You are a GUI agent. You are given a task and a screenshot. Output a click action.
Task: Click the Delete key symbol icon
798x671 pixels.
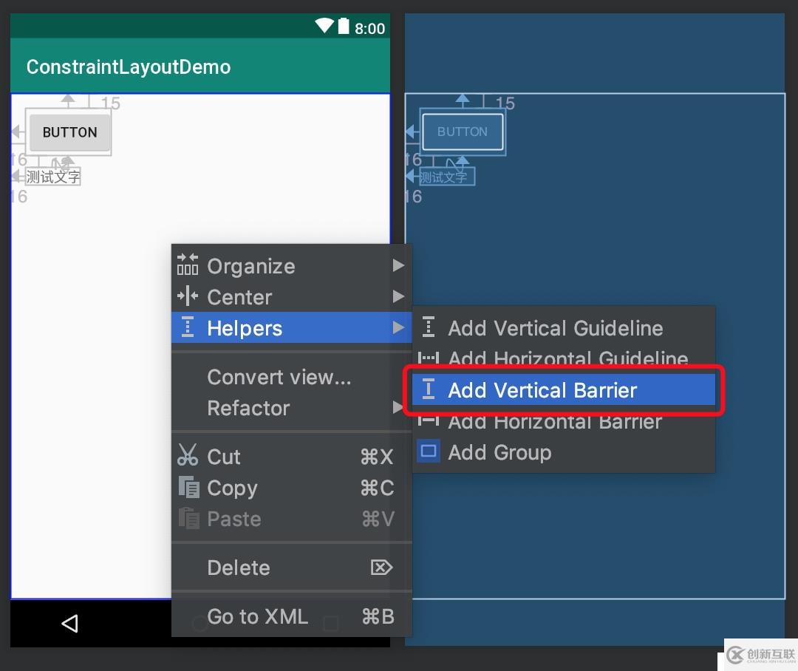381,568
